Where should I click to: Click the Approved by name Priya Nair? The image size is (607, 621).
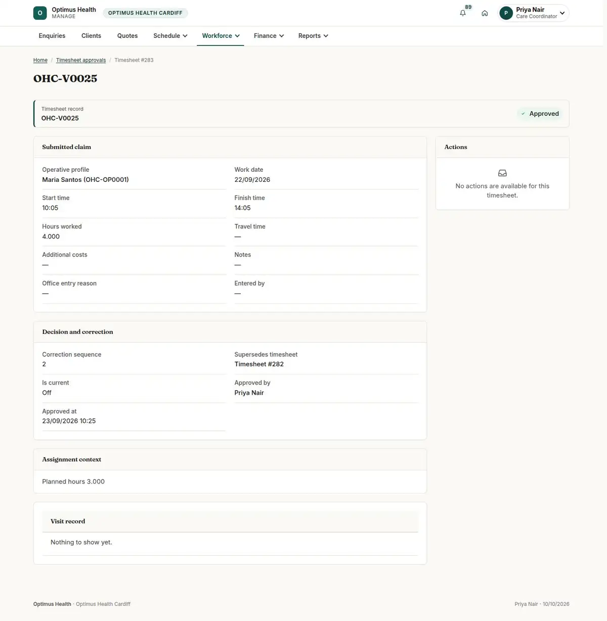pyautogui.click(x=249, y=393)
